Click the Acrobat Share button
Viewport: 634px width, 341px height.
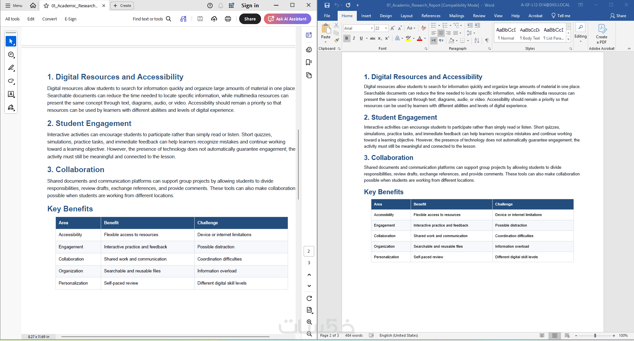pyautogui.click(x=250, y=19)
